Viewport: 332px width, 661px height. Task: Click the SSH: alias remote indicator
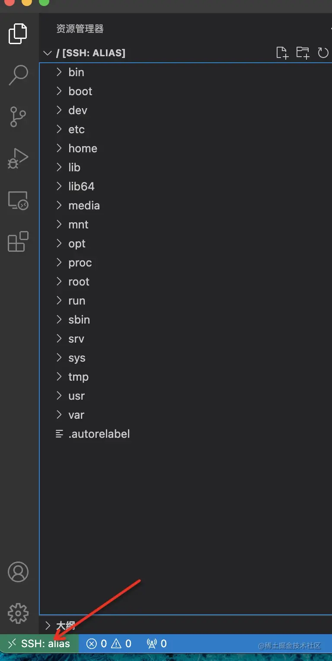[39, 644]
